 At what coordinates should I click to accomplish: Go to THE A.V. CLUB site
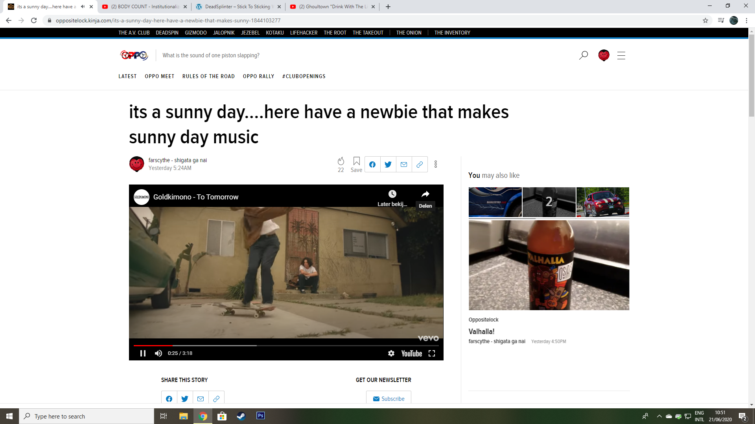pyautogui.click(x=134, y=33)
